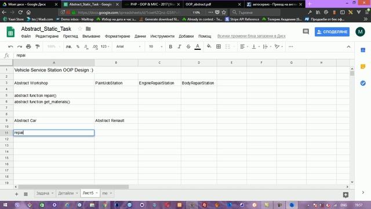Open text rotation dropdown
The width and height of the screenshot is (371, 209).
279,46
